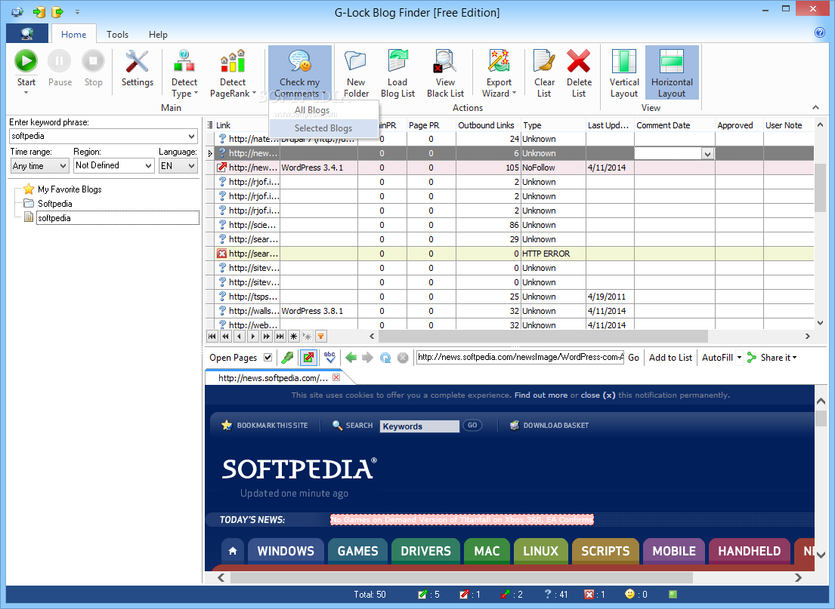Select the news.softpedia.com page tab
Image resolution: width=835 pixels, height=609 pixels.
tap(273, 378)
